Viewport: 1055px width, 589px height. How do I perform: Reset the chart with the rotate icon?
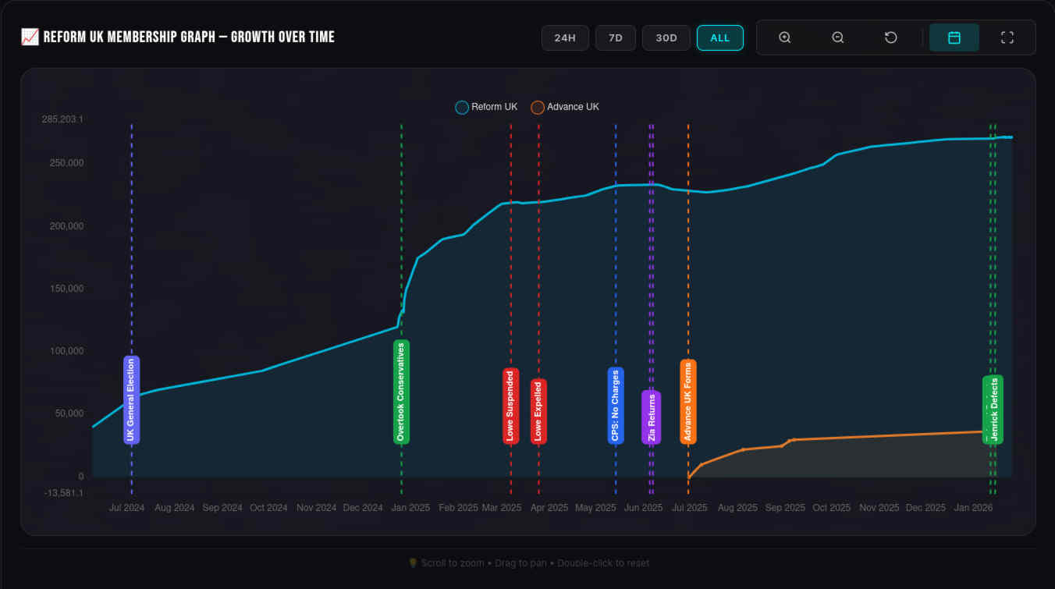(890, 37)
